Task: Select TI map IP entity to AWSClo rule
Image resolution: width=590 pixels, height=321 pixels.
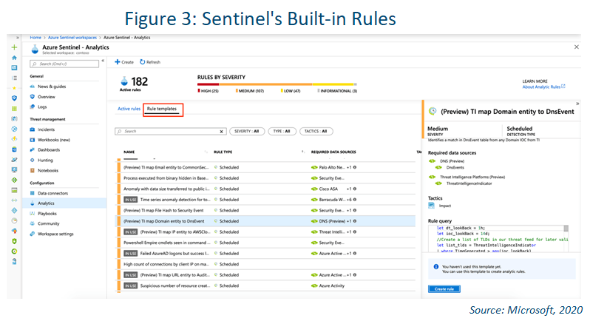Action: [266, 232]
